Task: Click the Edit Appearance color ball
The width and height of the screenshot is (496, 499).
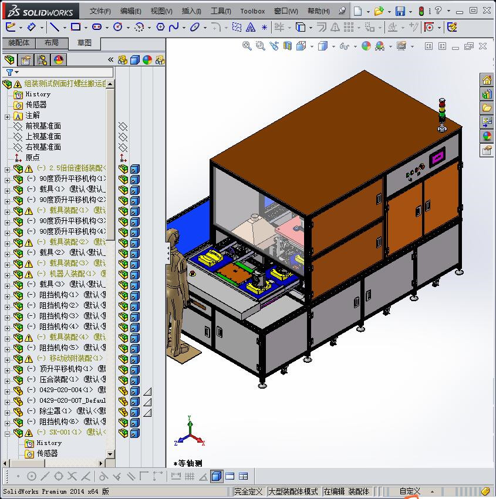Action: [366, 46]
